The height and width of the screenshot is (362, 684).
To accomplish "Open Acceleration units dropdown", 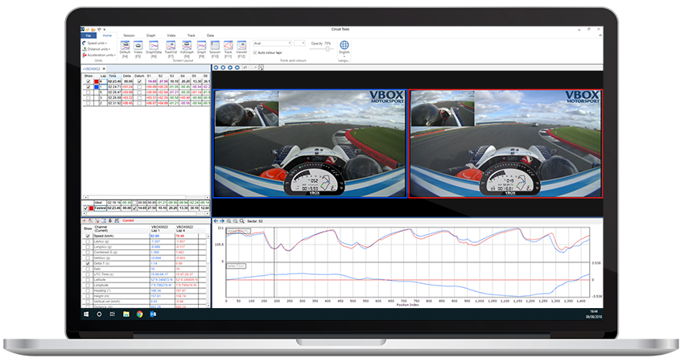I will [x=99, y=55].
